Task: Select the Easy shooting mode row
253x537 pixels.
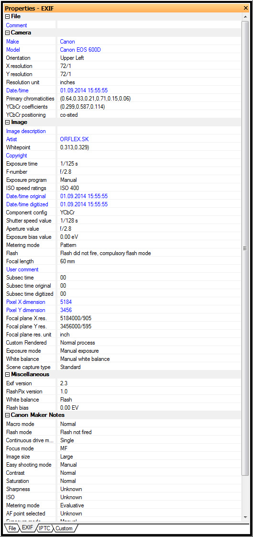Action: (122, 465)
